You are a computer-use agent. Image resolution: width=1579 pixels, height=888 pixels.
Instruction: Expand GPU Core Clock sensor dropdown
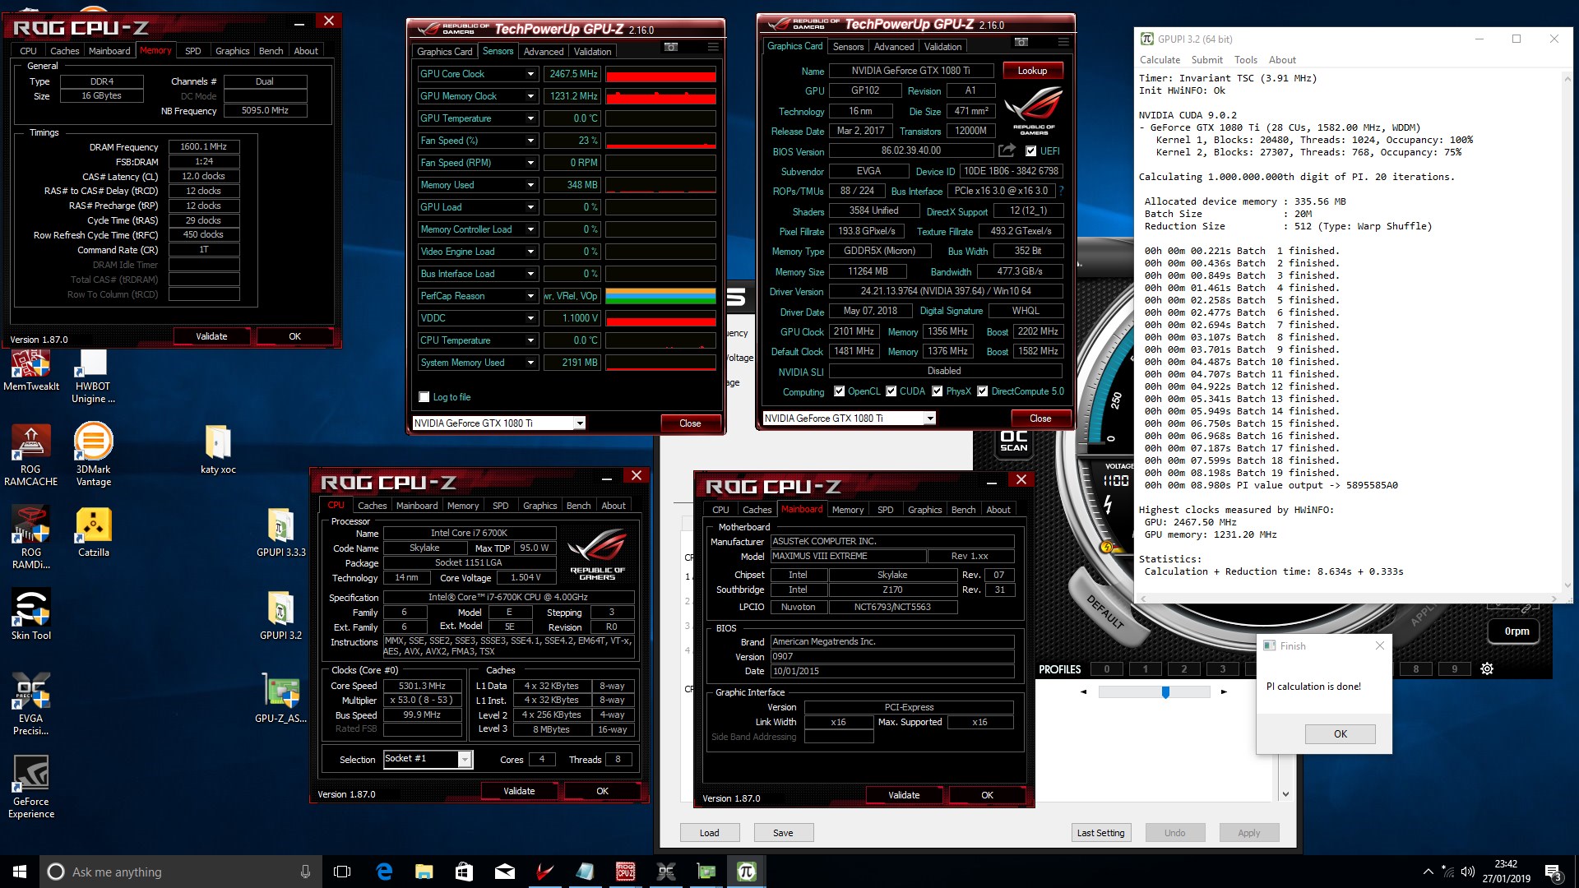click(530, 74)
